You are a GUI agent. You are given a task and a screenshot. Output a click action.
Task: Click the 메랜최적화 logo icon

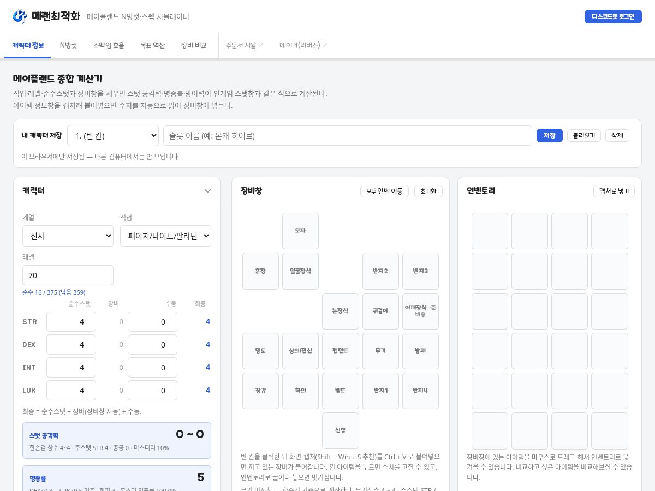pos(20,16)
